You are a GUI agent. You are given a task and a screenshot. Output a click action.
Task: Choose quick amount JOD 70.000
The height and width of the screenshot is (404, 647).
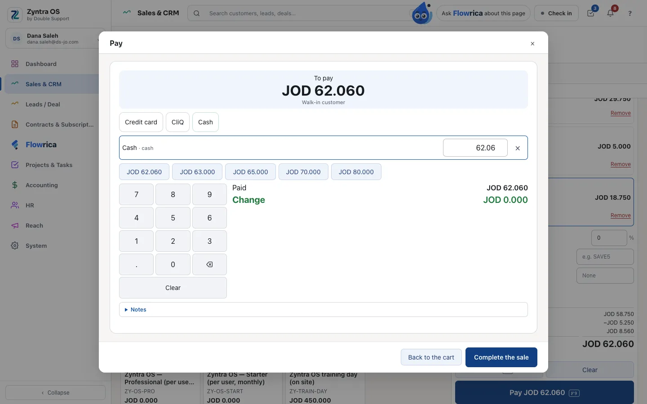click(x=303, y=172)
